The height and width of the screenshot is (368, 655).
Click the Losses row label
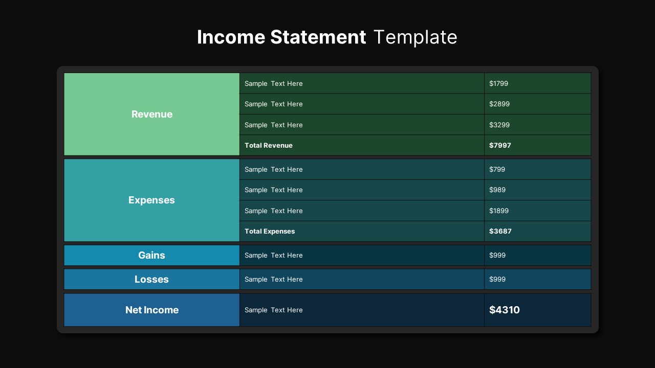[x=151, y=279]
